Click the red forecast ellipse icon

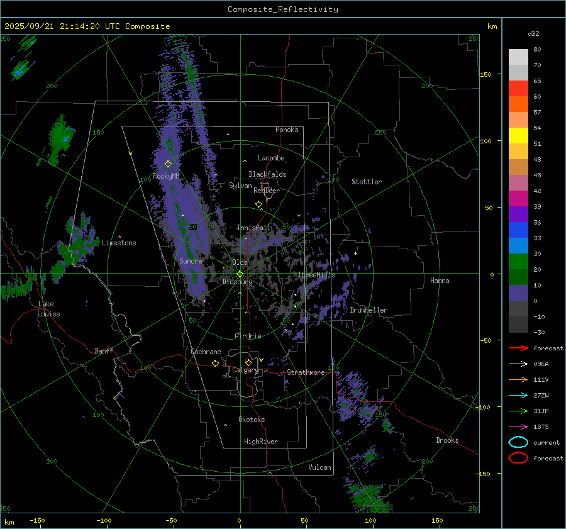pos(518,458)
